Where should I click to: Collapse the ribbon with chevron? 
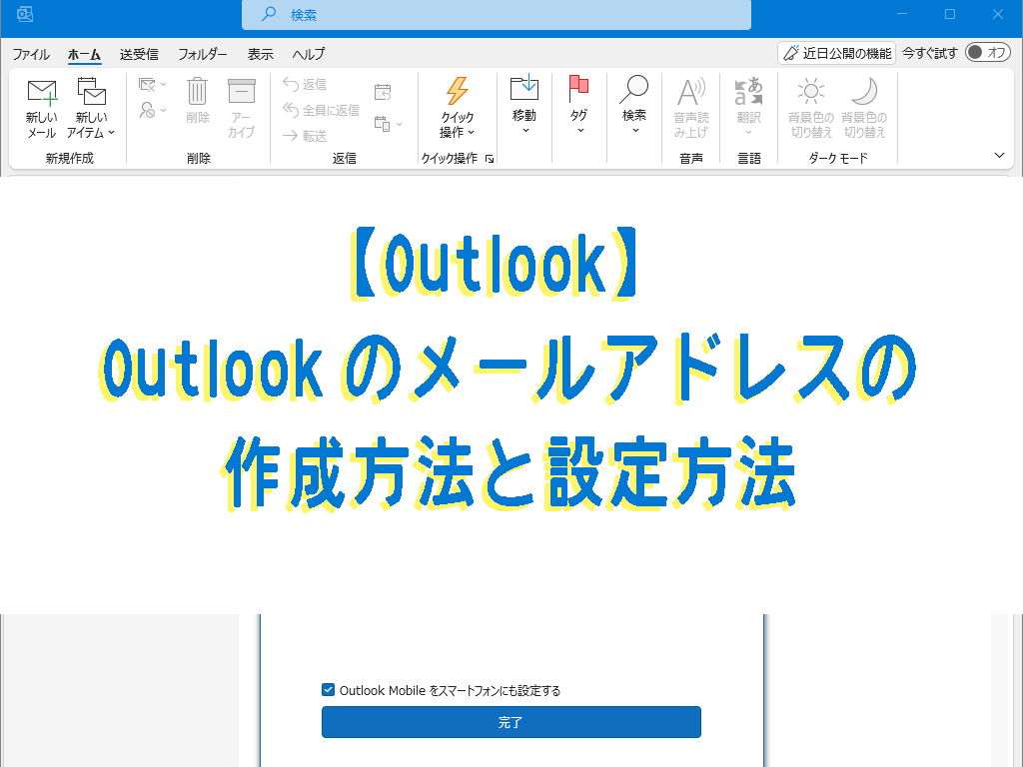(x=999, y=155)
